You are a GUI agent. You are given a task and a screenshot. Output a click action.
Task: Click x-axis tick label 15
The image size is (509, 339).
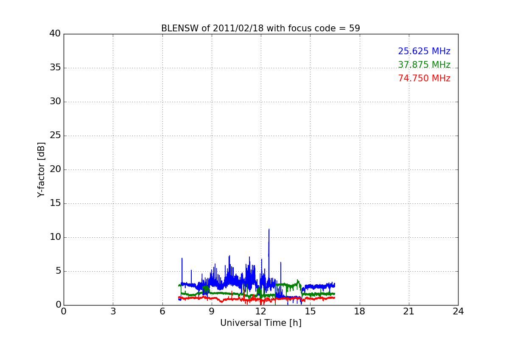coord(310,311)
